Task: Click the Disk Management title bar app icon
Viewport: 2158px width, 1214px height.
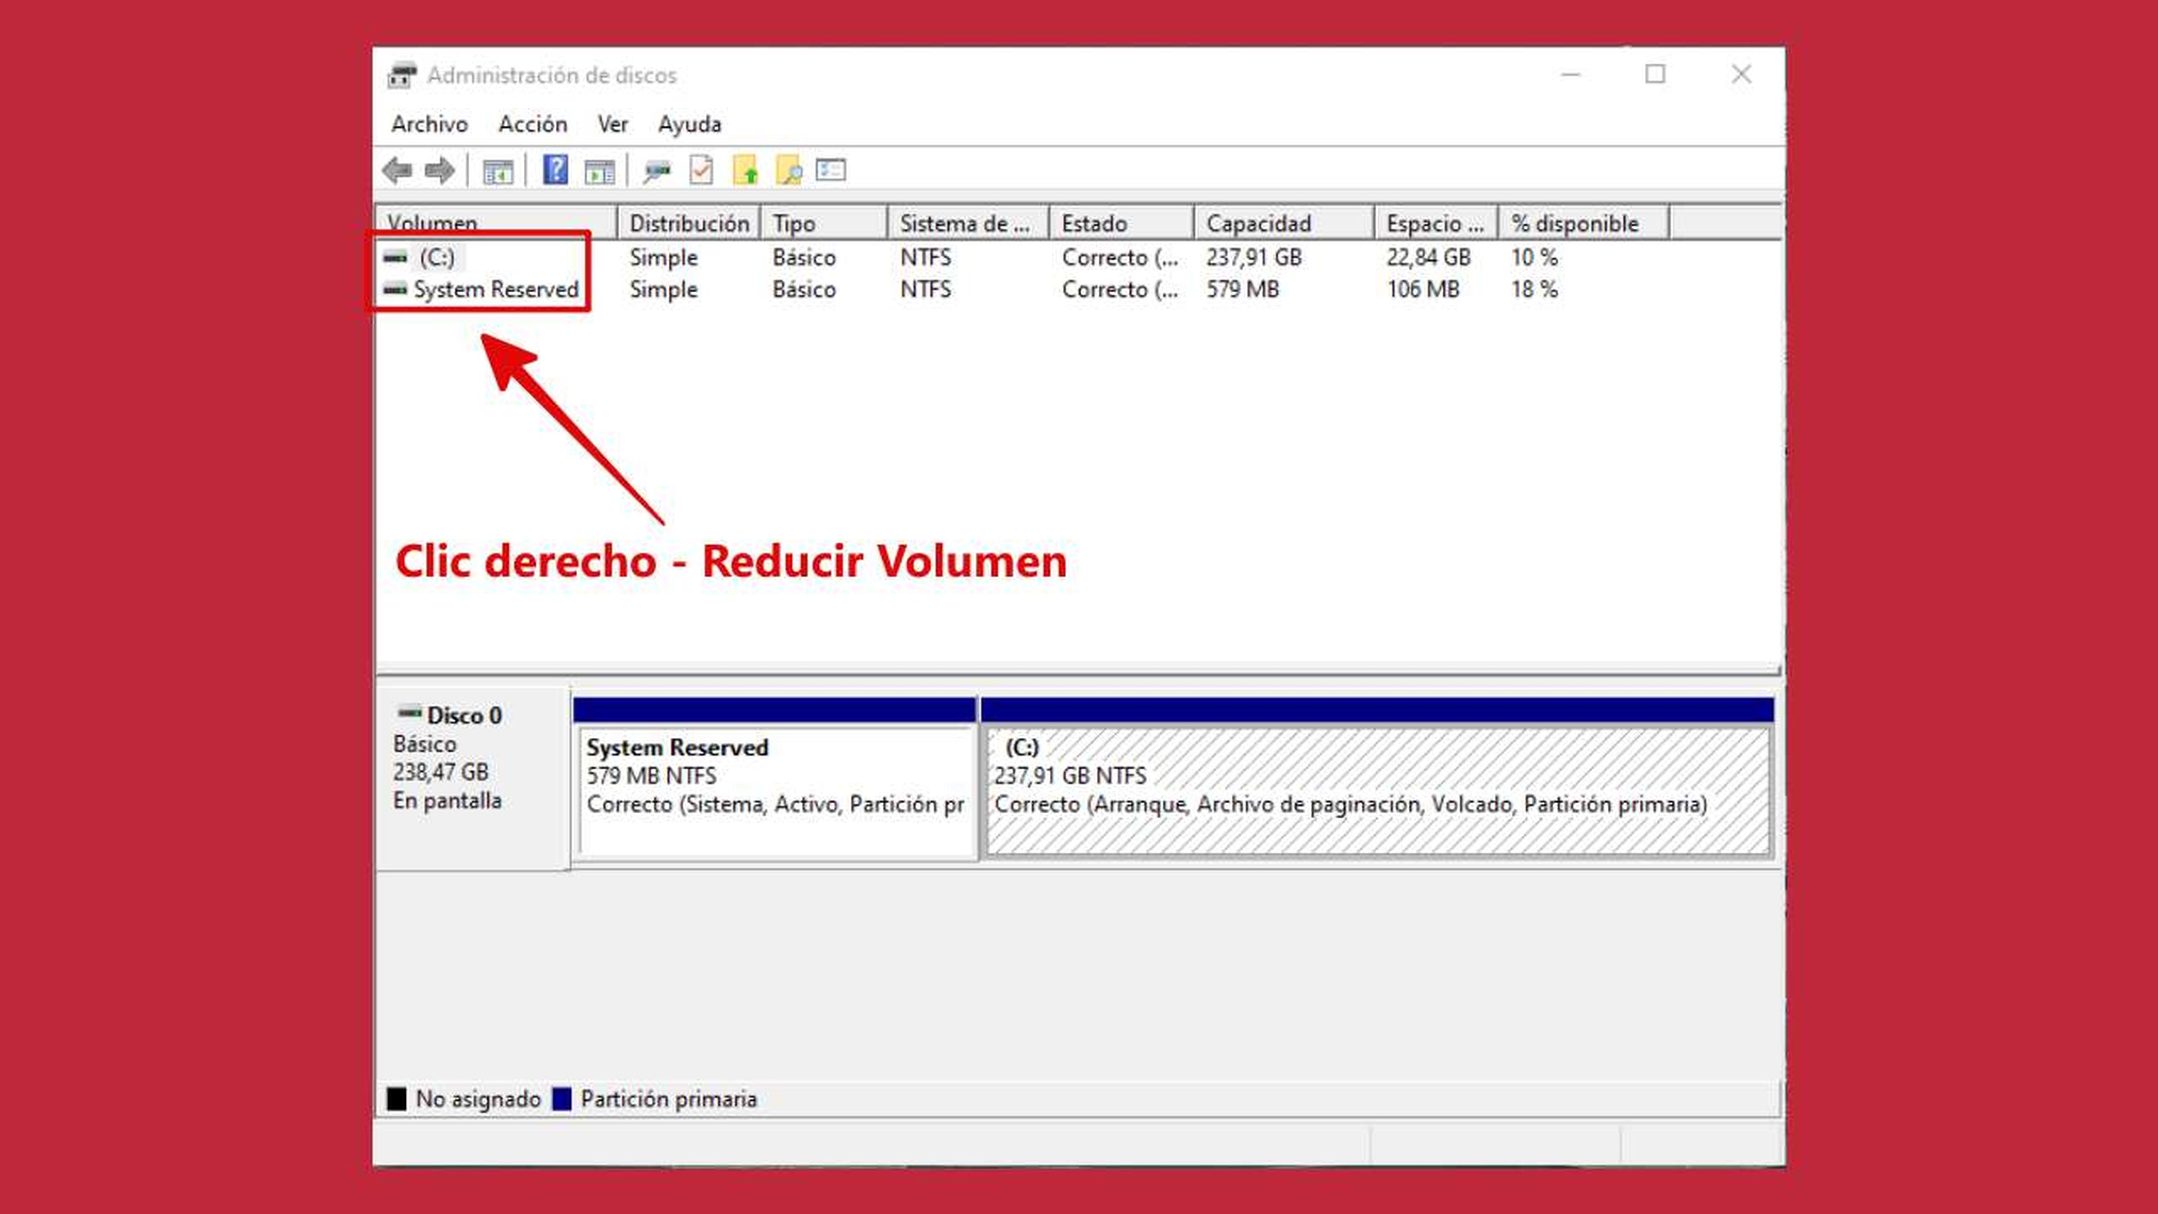Action: coord(402,75)
